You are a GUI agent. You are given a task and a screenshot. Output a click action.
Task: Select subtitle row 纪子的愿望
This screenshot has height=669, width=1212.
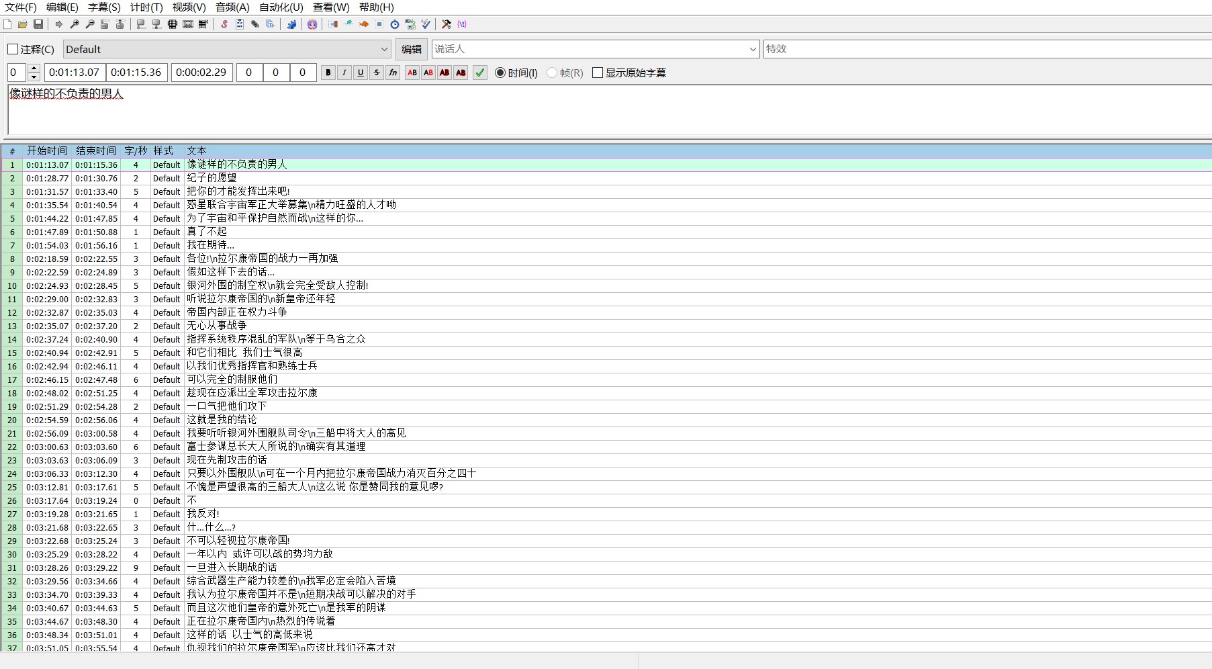click(606, 178)
